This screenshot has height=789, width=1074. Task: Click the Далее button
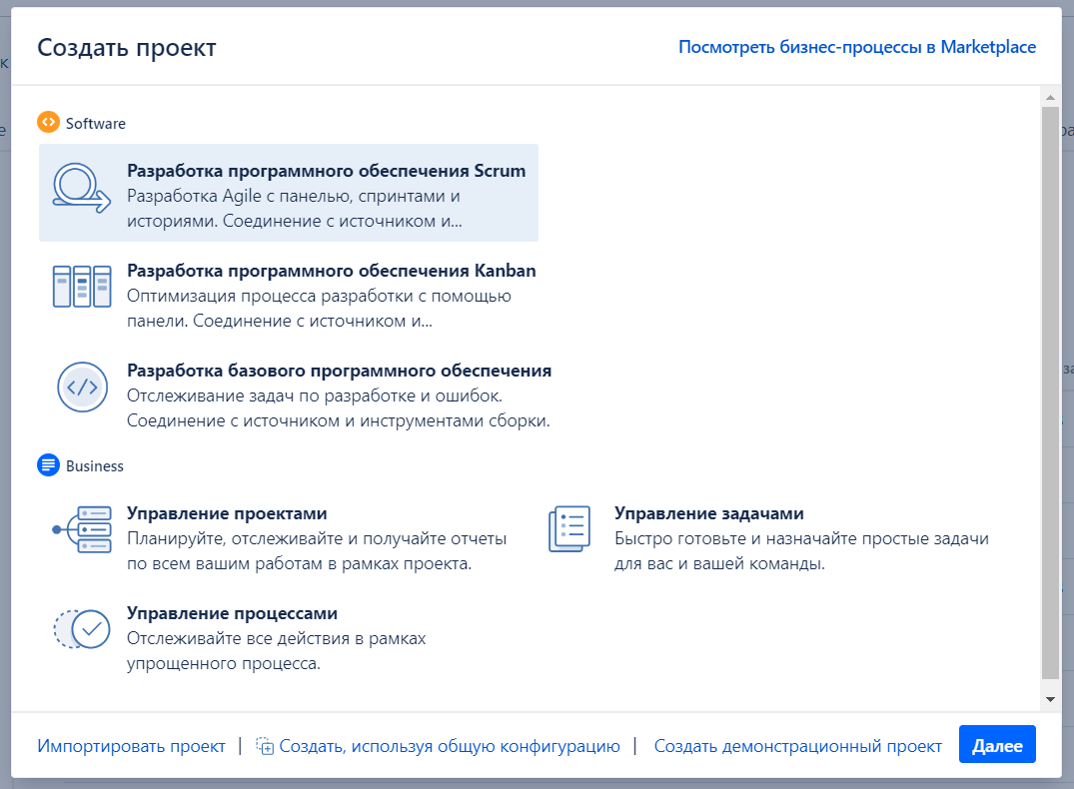click(x=997, y=744)
